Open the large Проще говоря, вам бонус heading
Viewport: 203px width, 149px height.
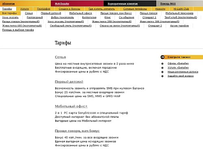(x=77, y=131)
